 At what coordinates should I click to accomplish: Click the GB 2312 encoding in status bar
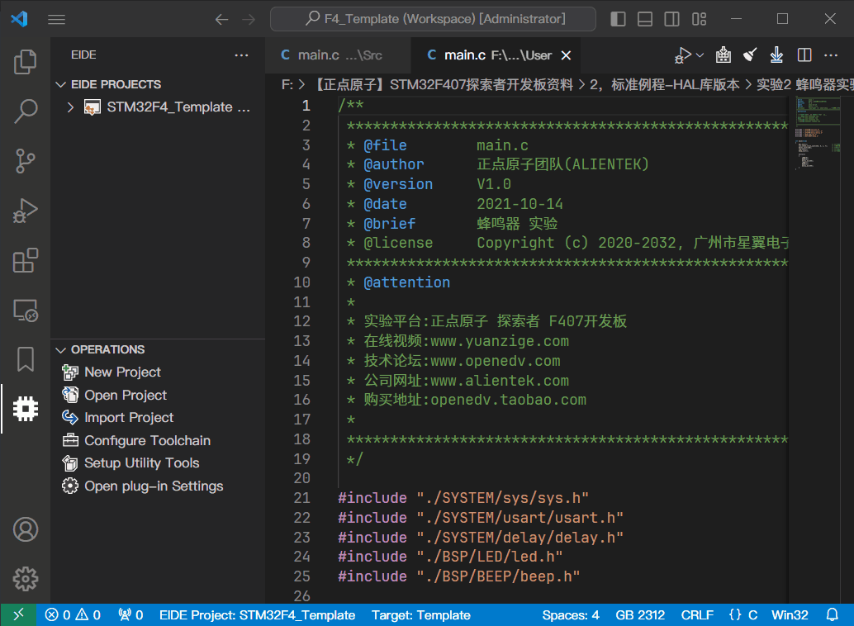tap(639, 615)
